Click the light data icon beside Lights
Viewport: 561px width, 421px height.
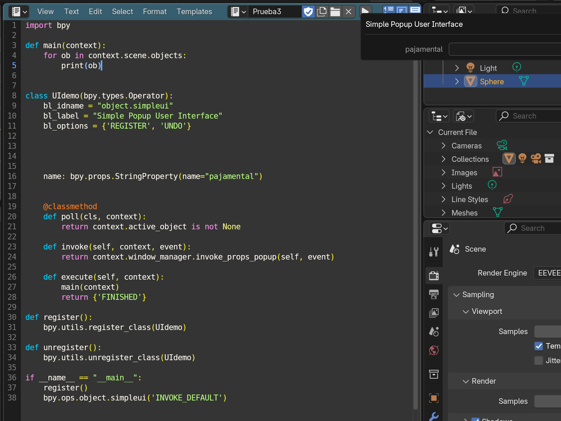(492, 185)
